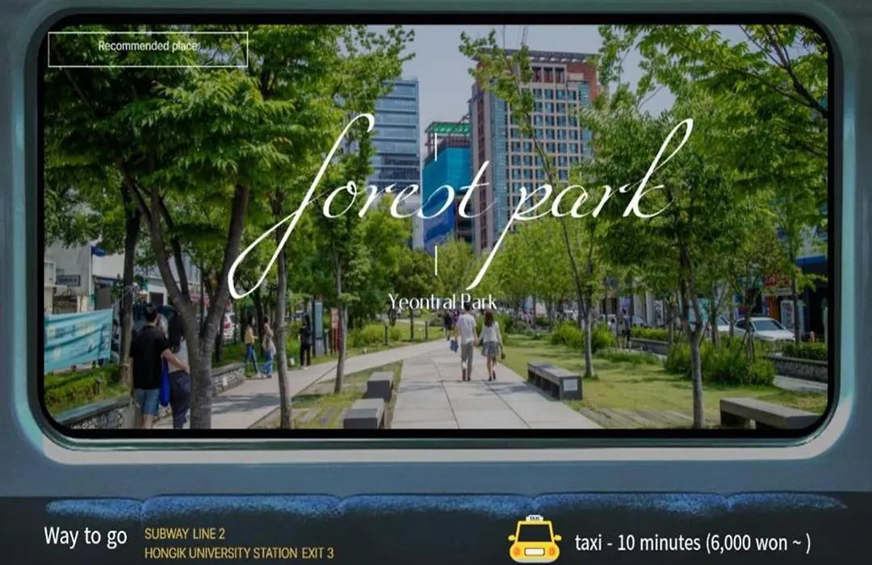This screenshot has width=872, height=565.
Task: Open the Yeontral Park subtitle
Action: (442, 302)
